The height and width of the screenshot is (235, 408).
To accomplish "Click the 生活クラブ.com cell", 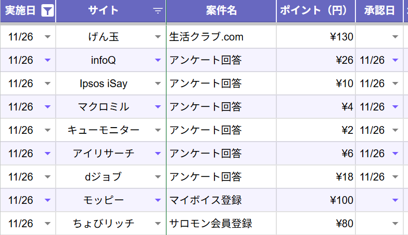I will coord(221,37).
